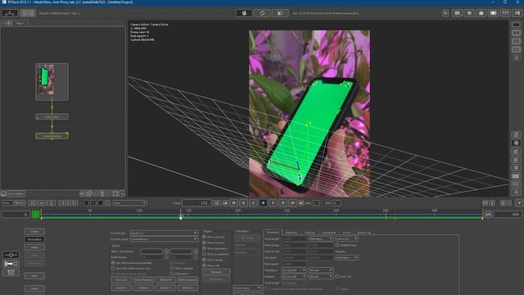
Task: Stop playback with the square stop button
Action: click(x=263, y=203)
